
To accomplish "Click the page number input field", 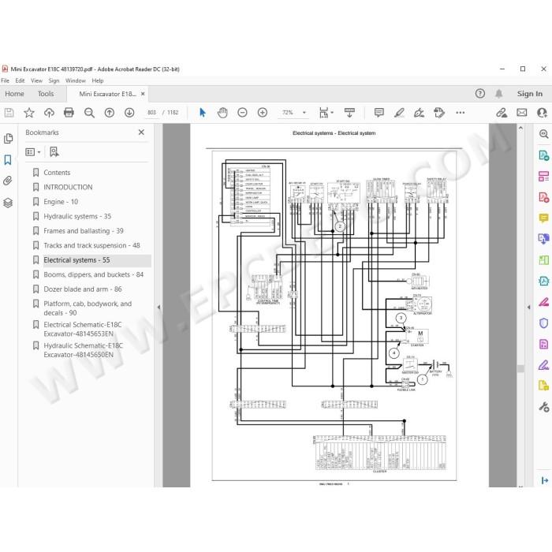I will click(x=151, y=113).
